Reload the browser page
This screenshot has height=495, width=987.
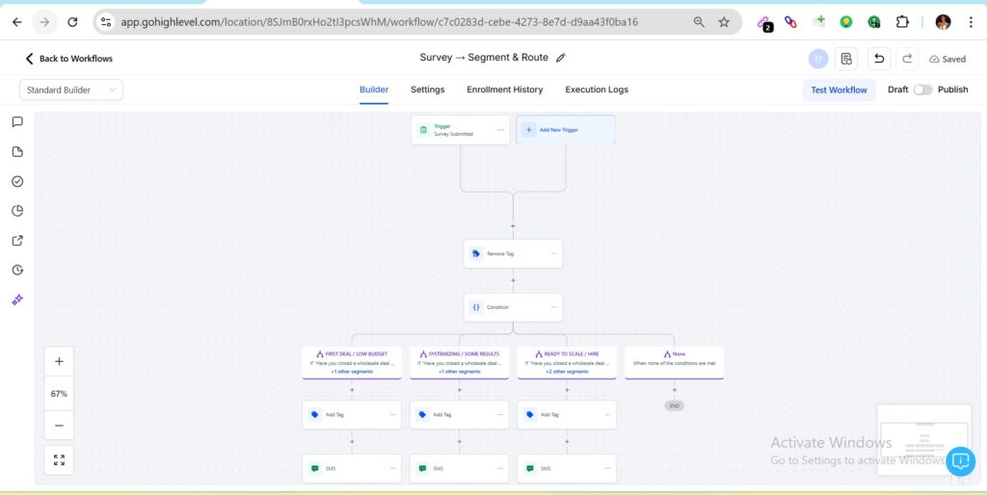72,22
